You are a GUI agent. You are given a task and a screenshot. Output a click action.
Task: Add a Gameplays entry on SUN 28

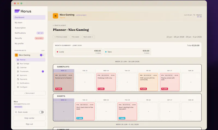[x=191, y=82]
